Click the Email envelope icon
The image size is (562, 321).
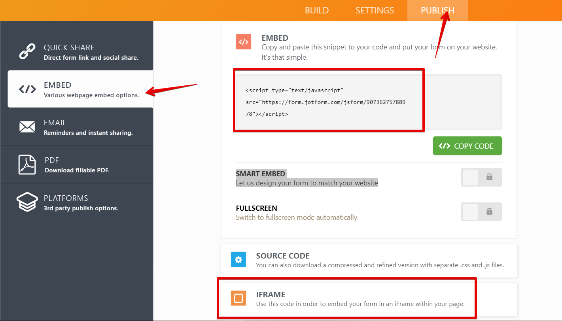27,127
